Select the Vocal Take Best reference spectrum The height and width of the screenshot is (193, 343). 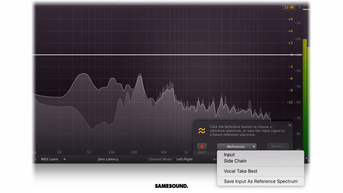pos(240,171)
